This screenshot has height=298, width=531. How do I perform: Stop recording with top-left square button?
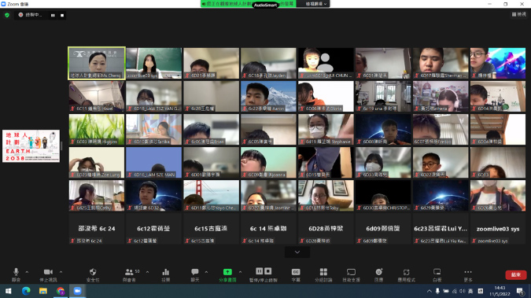62,15
